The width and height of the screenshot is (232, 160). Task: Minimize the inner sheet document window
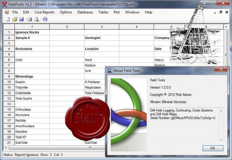point(215,12)
